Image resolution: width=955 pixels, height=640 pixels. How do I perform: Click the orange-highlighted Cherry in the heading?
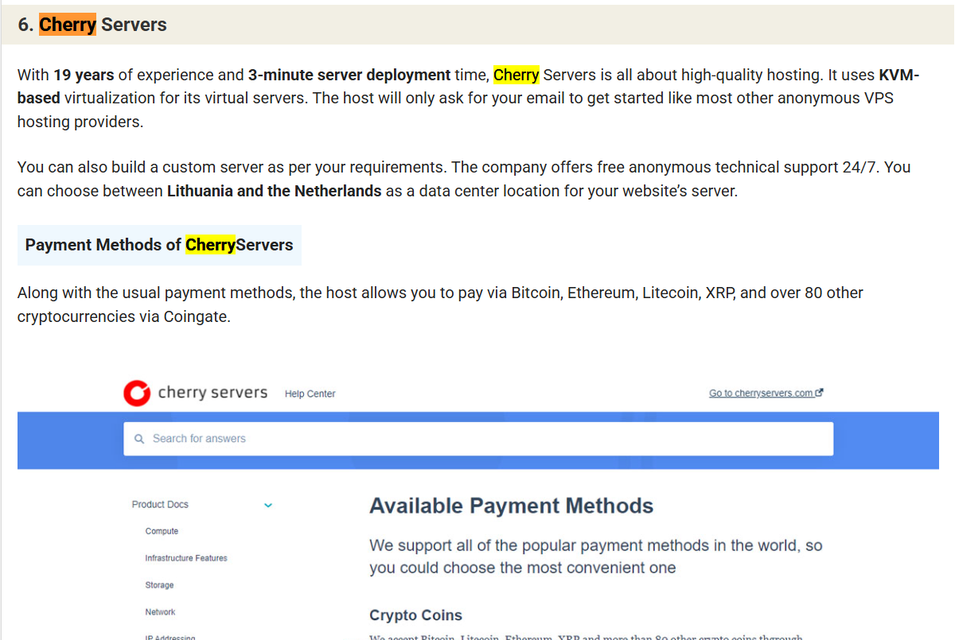(68, 25)
